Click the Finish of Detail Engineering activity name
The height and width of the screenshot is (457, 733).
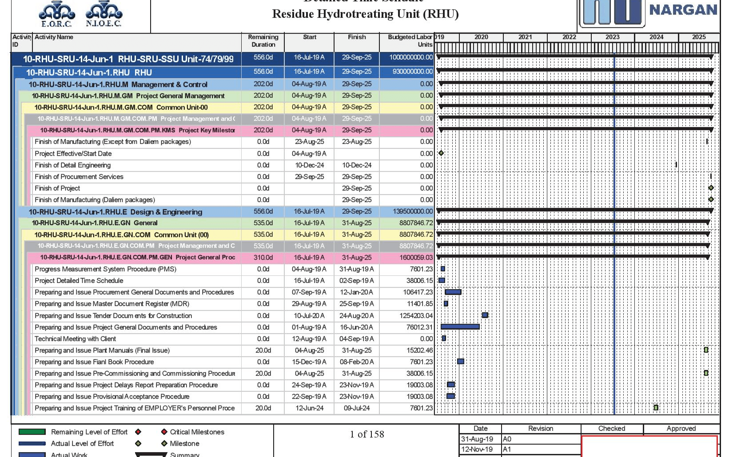click(x=73, y=165)
